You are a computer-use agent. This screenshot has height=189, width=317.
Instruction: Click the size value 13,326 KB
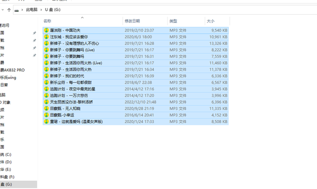pos(218,43)
